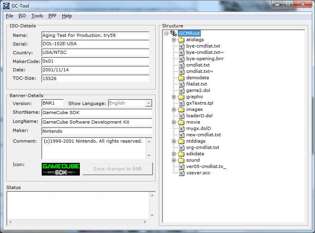Click the game2.dol file icon

tap(182, 91)
